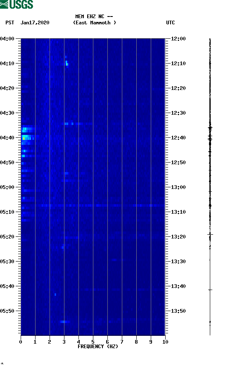Click the USGS logo
Image resolution: width=228 pixels, height=368 pixels.
pyautogui.click(x=17, y=5)
